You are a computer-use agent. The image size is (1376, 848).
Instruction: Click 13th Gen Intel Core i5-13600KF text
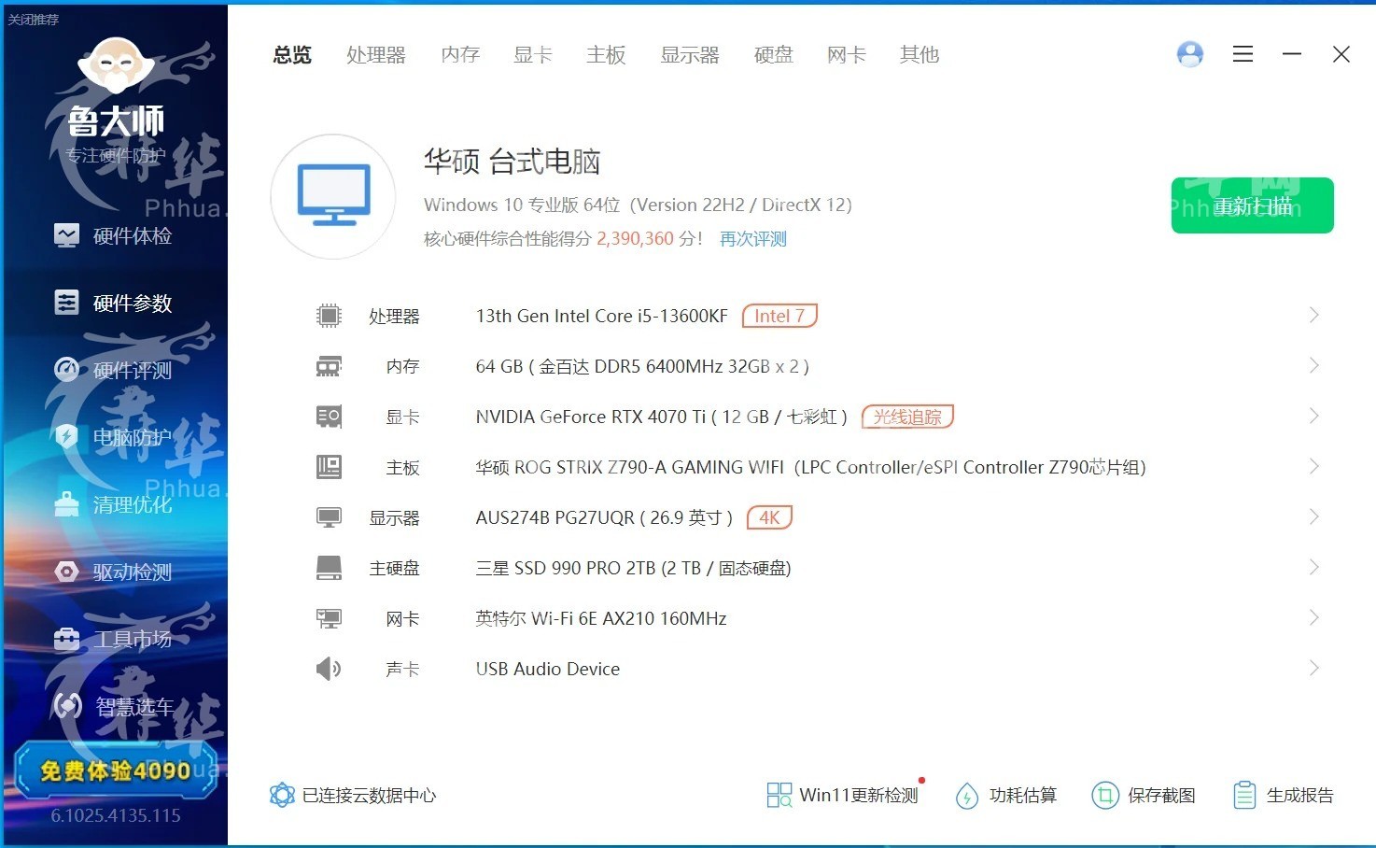[x=602, y=316]
